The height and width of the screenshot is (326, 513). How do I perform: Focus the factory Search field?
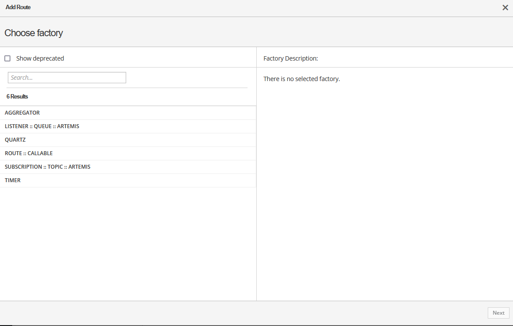pos(67,78)
